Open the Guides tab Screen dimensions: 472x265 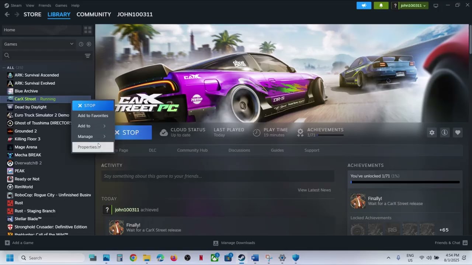pyautogui.click(x=277, y=150)
